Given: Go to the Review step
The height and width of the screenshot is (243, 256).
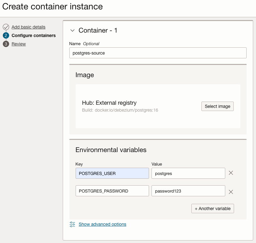Looking at the screenshot, I should point(19,44).
